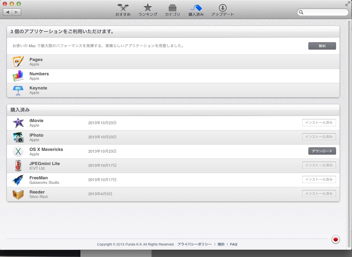Screen dimensions: 352x257
Task: Click the vertical scrollbar
Action: click(349, 134)
